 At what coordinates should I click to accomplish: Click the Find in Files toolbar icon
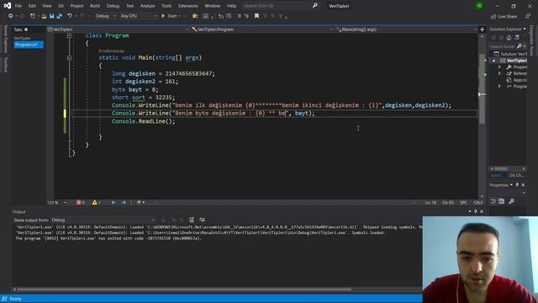(195, 16)
